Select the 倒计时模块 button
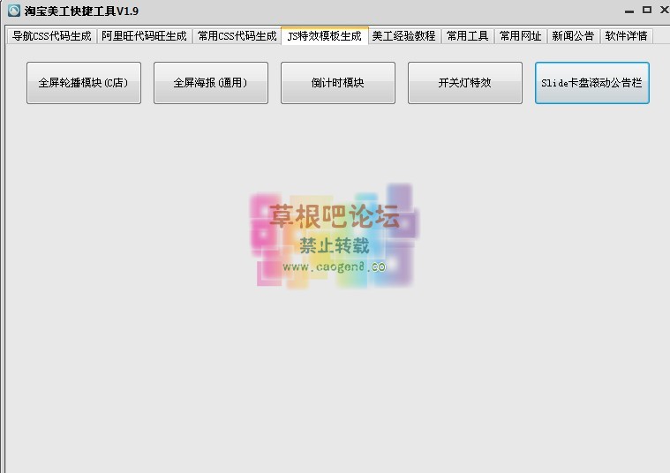This screenshot has width=670, height=473. (x=338, y=83)
